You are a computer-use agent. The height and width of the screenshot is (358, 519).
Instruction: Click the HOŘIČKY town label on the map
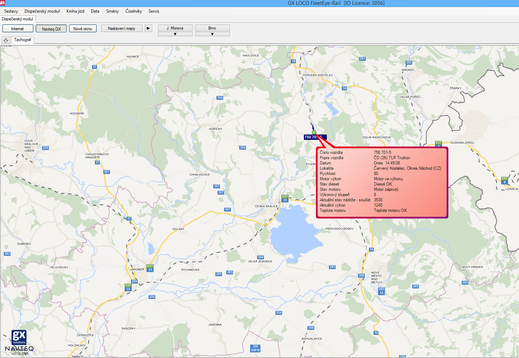point(215,129)
